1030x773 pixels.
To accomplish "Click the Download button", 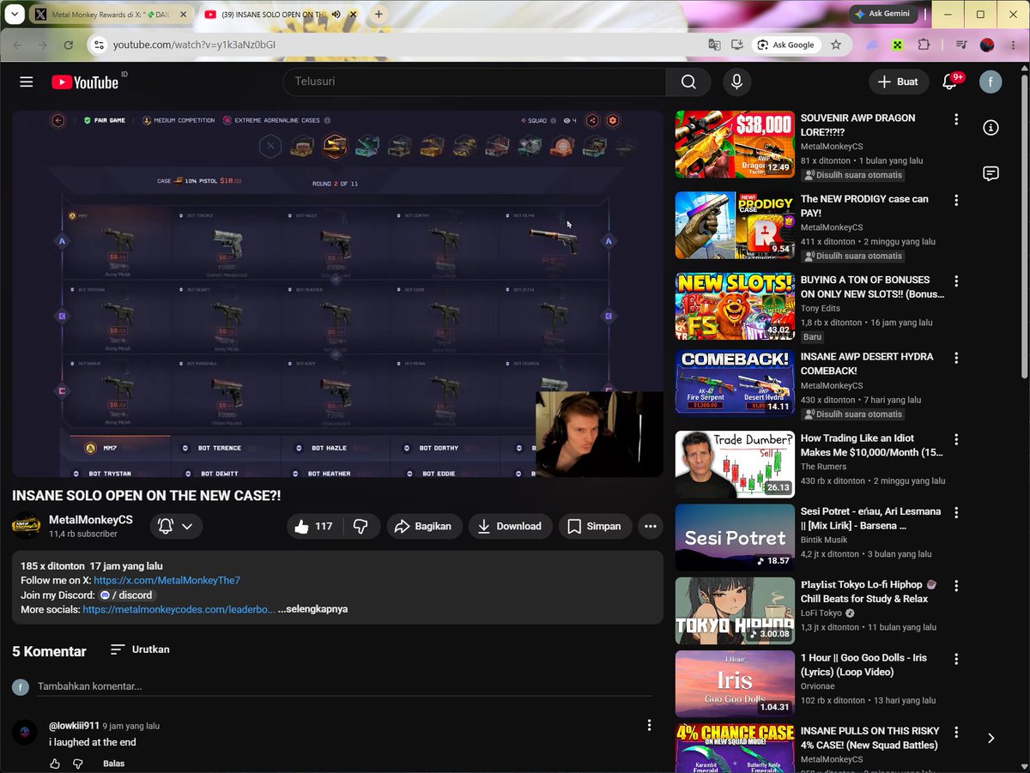I will (511, 526).
